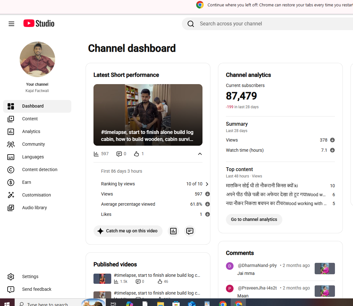
Task: Click the search magnifier icon
Action: pyautogui.click(x=191, y=24)
